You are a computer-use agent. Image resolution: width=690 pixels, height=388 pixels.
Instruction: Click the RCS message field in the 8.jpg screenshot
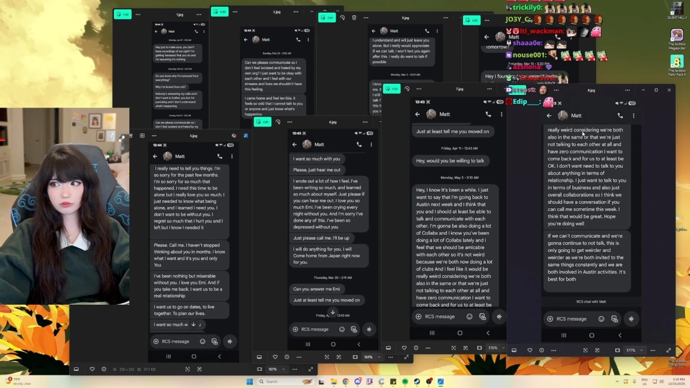(572, 318)
